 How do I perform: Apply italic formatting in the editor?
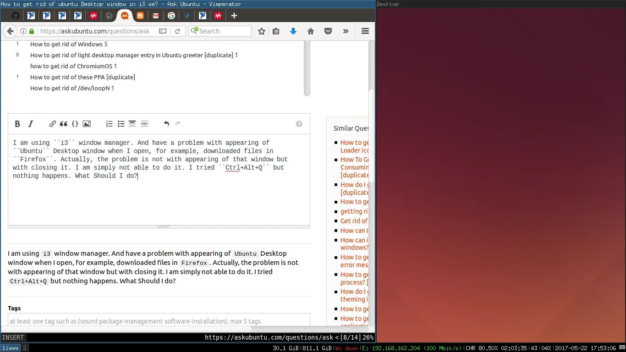[31, 124]
